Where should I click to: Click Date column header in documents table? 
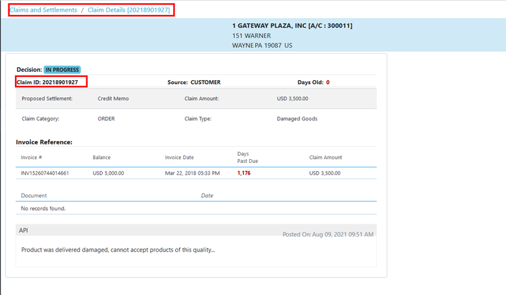(x=207, y=195)
